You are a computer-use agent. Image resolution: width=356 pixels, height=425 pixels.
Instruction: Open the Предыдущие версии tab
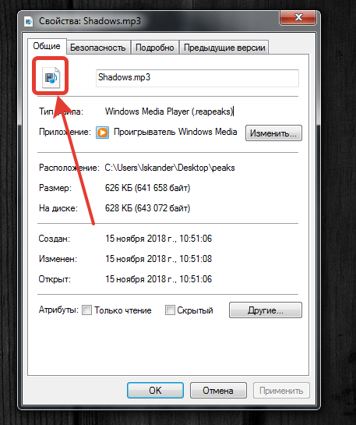(x=224, y=48)
